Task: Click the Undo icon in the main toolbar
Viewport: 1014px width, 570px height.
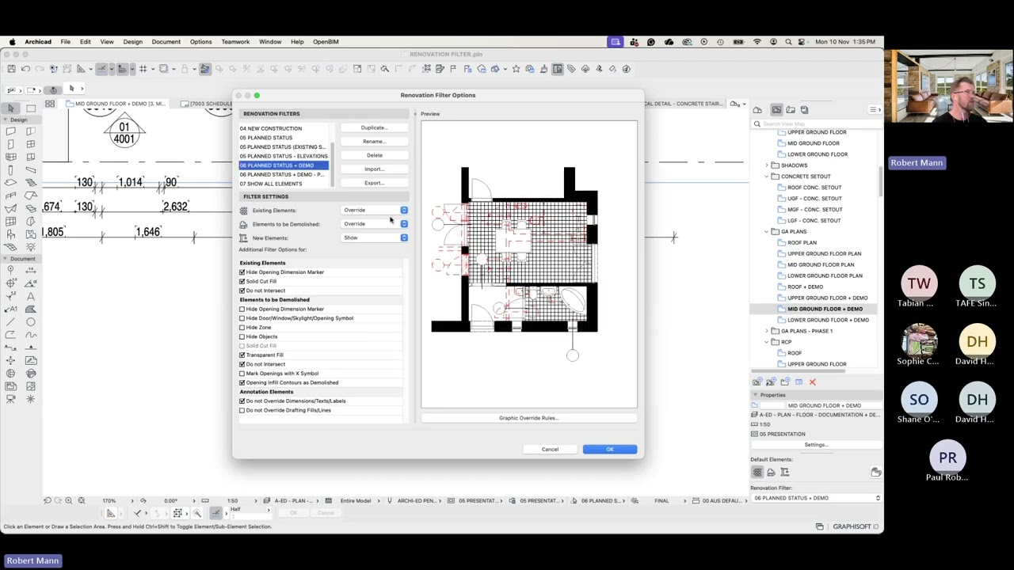Action: (x=25, y=69)
